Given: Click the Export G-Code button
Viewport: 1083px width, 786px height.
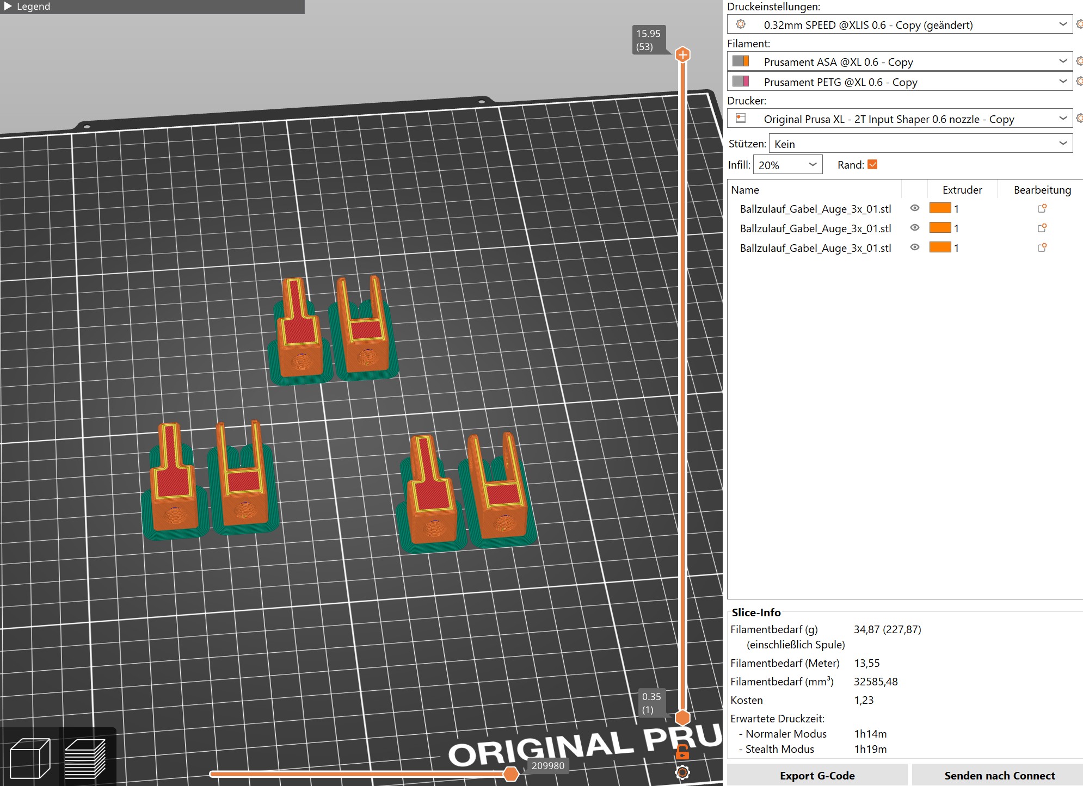Looking at the screenshot, I should [x=817, y=775].
